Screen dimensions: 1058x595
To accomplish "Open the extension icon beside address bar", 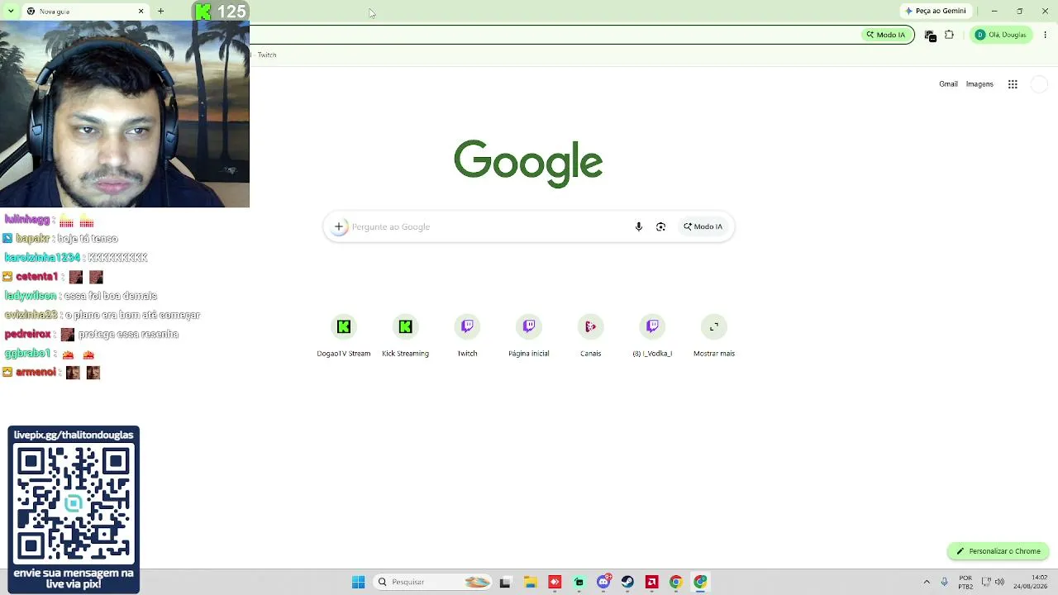I will [x=930, y=36].
